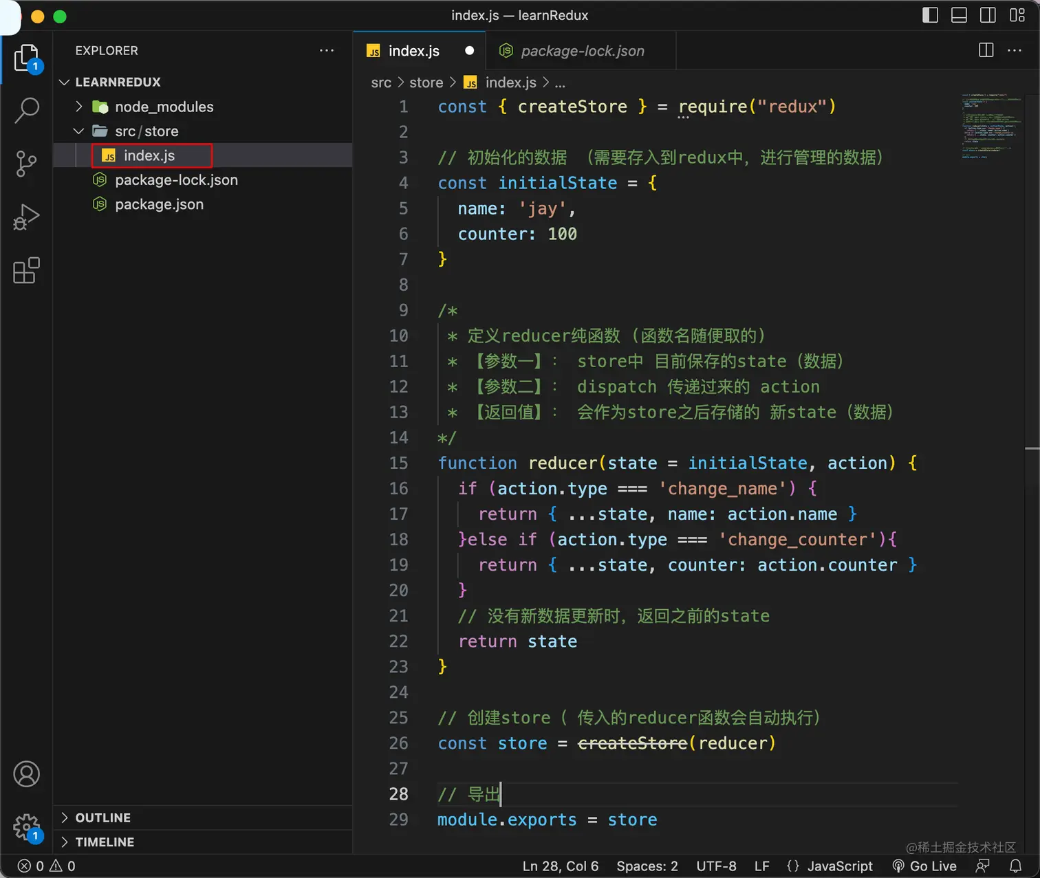The height and width of the screenshot is (878, 1040).
Task: Open the notifications bell in status bar
Action: tap(1015, 866)
